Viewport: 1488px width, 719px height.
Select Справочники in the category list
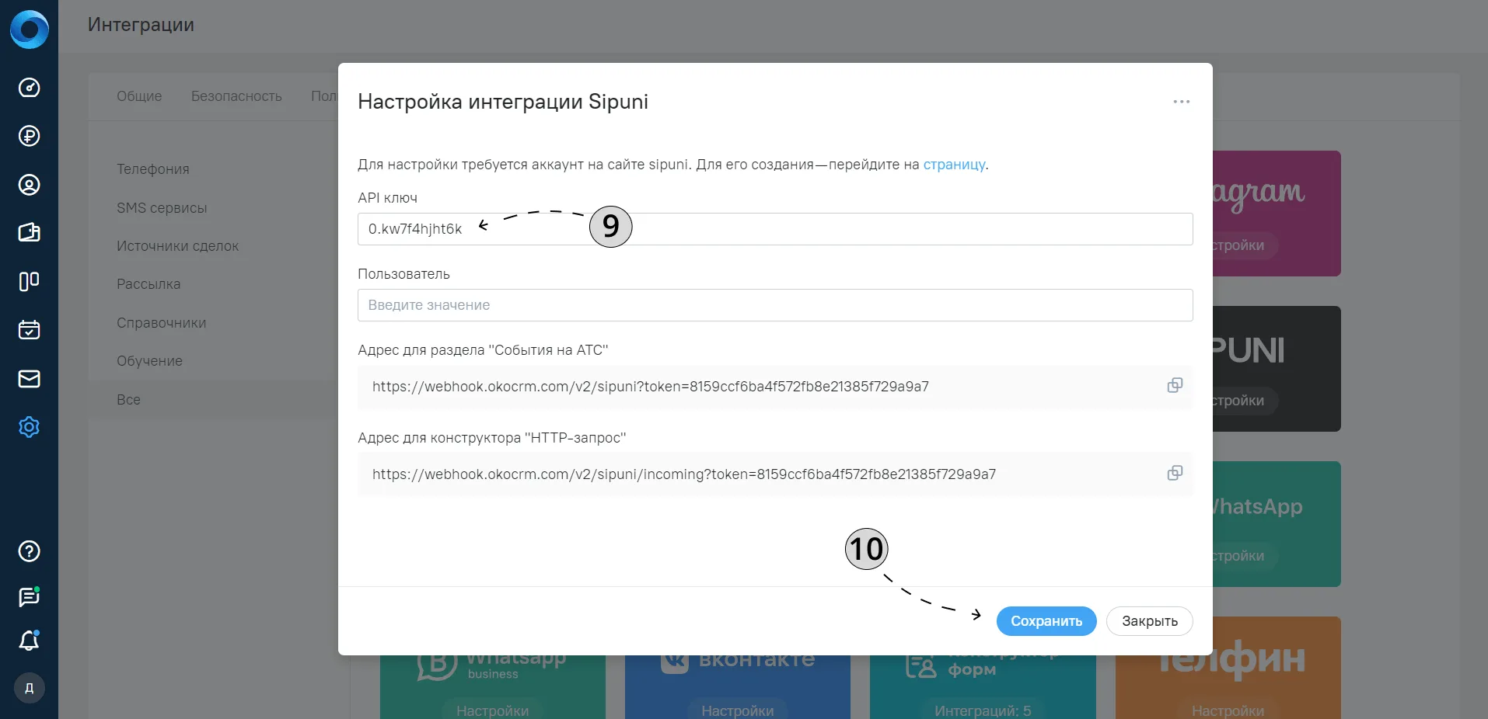point(161,323)
